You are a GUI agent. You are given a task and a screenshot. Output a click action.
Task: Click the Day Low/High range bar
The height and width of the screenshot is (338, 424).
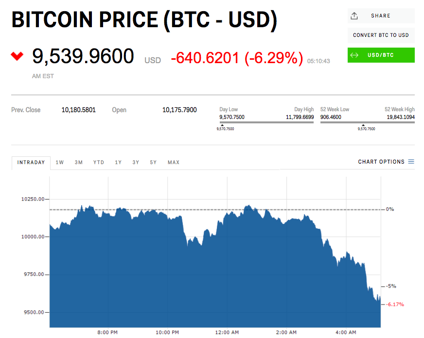[x=267, y=121]
